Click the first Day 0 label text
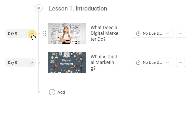Viewport: 187px width, 116px height. pos(13,33)
